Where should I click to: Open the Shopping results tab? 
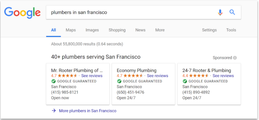117,30
